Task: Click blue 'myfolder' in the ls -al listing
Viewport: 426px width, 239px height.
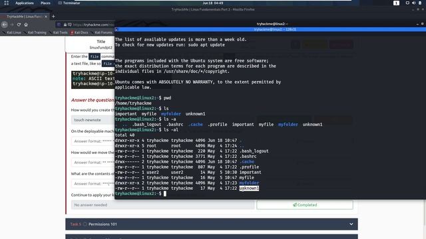Action: pos(249,183)
